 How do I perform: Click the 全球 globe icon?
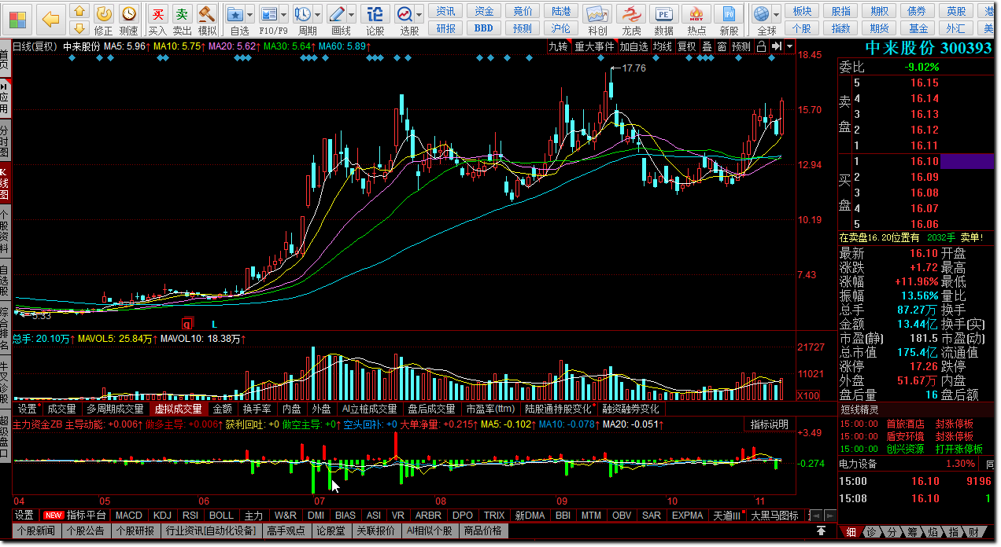pos(761,13)
